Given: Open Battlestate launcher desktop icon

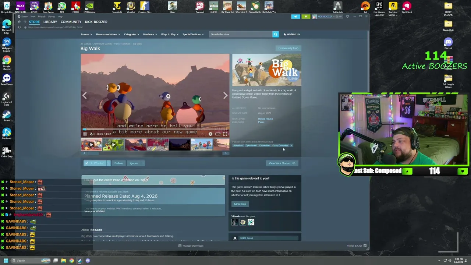Looking at the screenshot, I should [x=338, y=7].
